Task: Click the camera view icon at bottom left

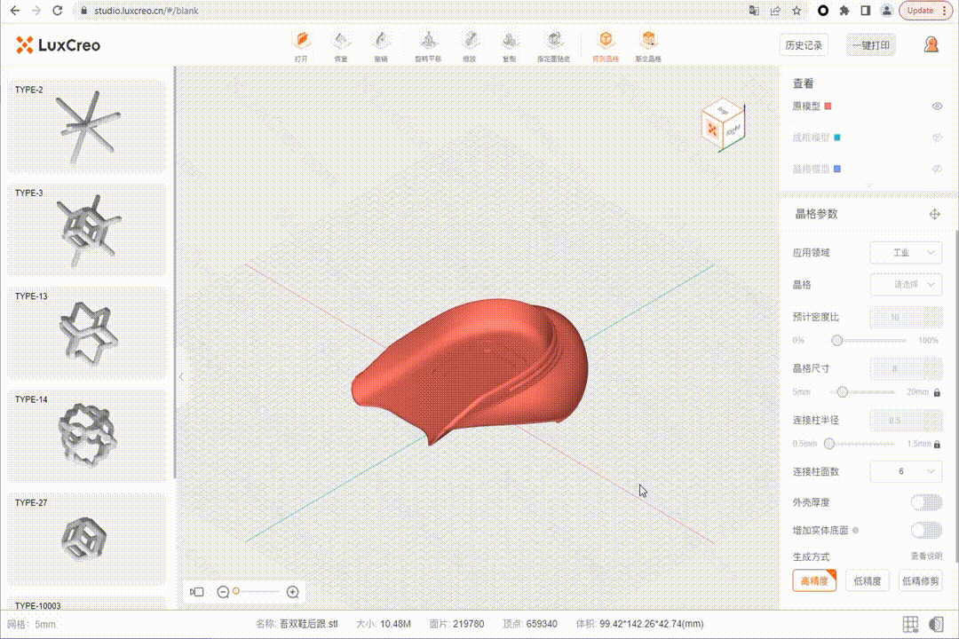Action: (197, 592)
